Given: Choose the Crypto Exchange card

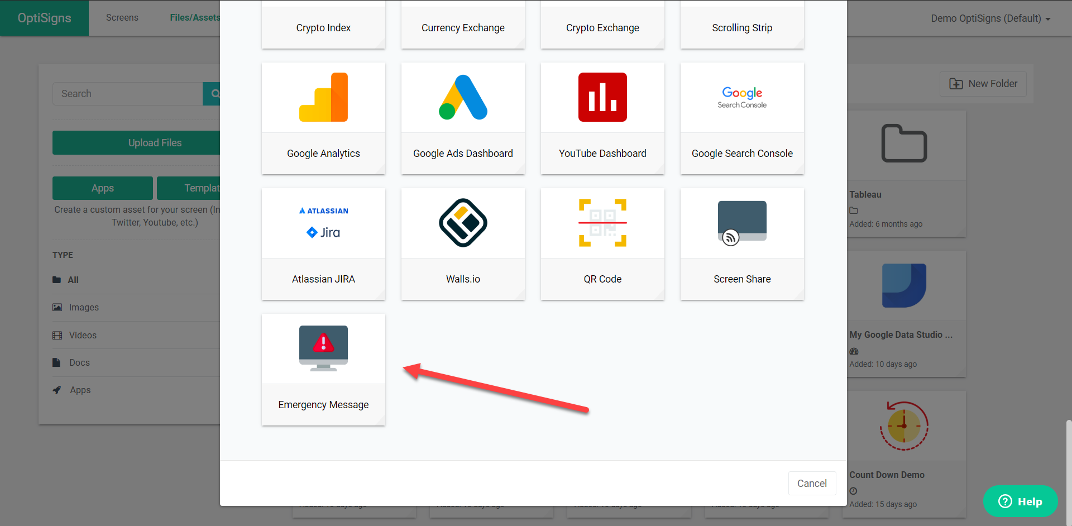Looking at the screenshot, I should click(x=602, y=25).
